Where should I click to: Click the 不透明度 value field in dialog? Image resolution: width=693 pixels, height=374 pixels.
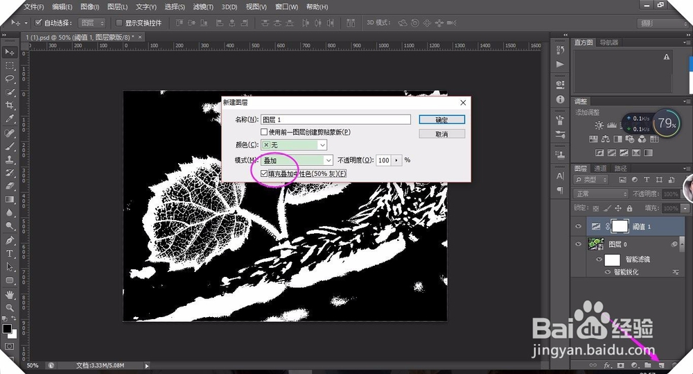pos(384,160)
